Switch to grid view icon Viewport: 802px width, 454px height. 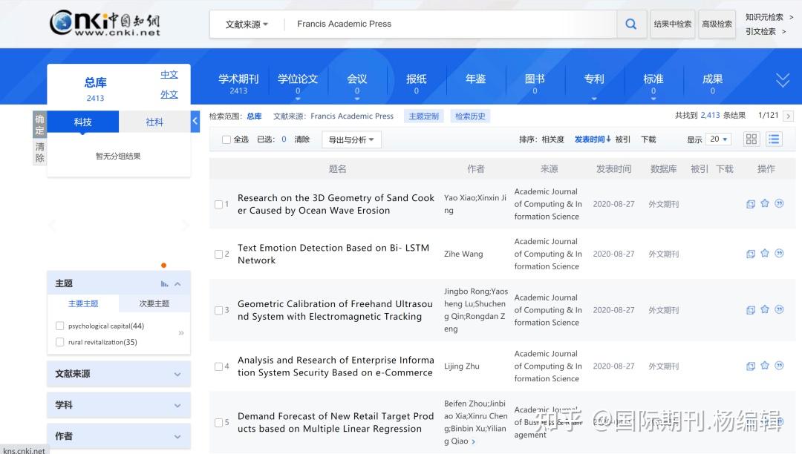pyautogui.click(x=752, y=139)
